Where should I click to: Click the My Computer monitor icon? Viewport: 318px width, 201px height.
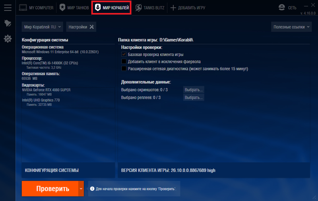click(23, 8)
